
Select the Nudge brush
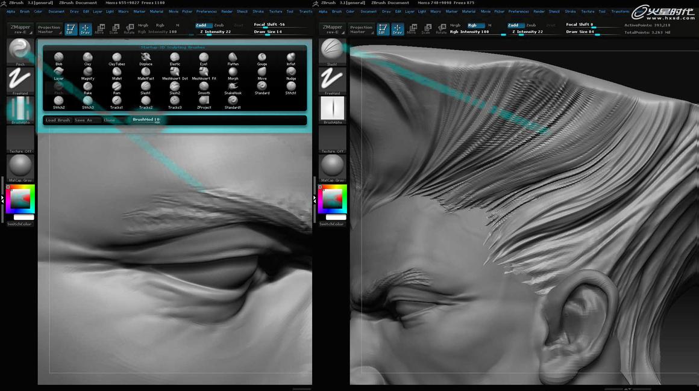(291, 73)
